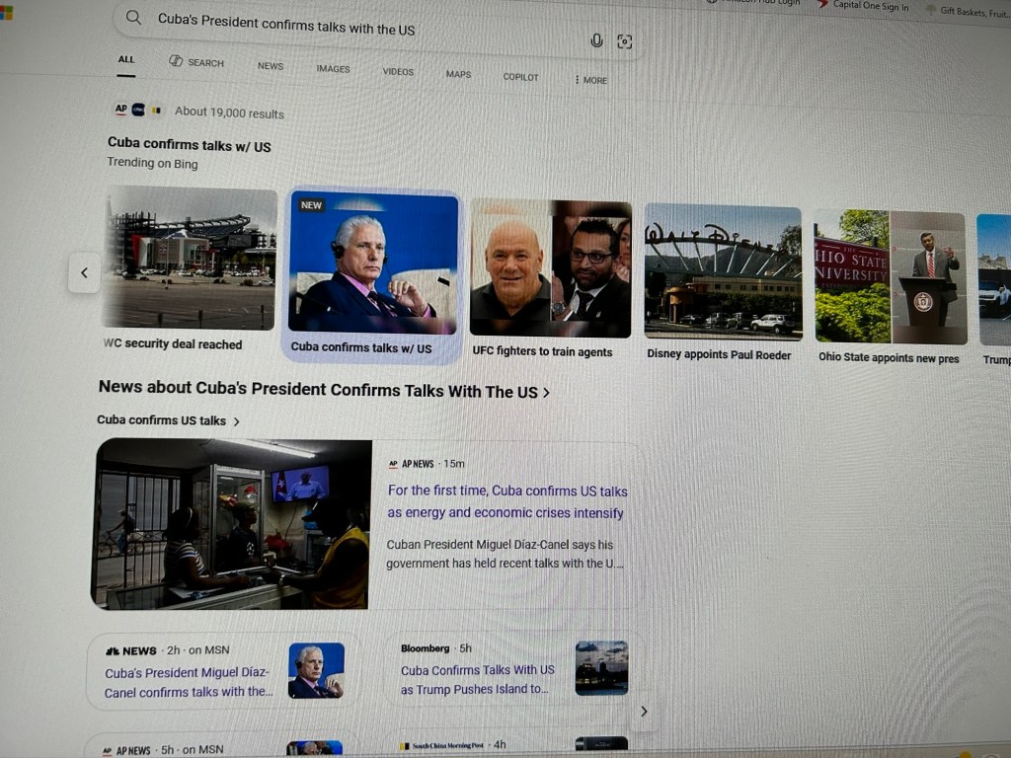Click the next arrow in news cards
Image resolution: width=1011 pixels, height=758 pixels.
click(x=644, y=711)
